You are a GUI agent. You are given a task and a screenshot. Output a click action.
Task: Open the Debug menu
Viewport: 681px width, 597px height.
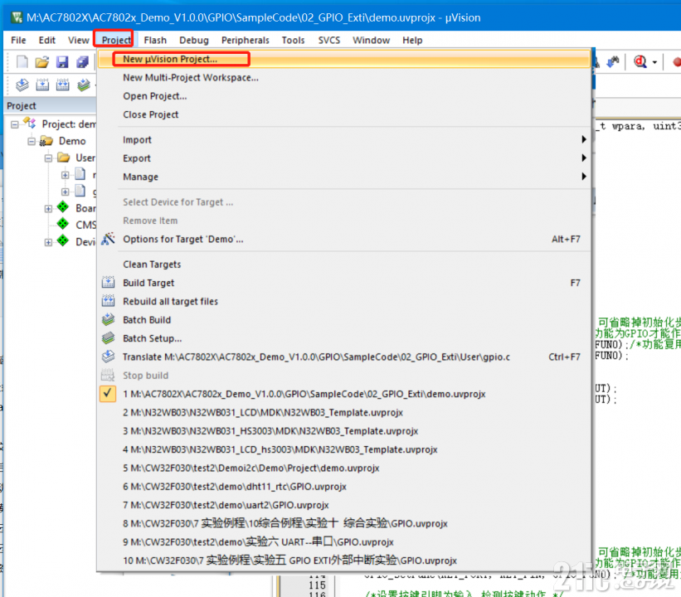[x=194, y=40]
